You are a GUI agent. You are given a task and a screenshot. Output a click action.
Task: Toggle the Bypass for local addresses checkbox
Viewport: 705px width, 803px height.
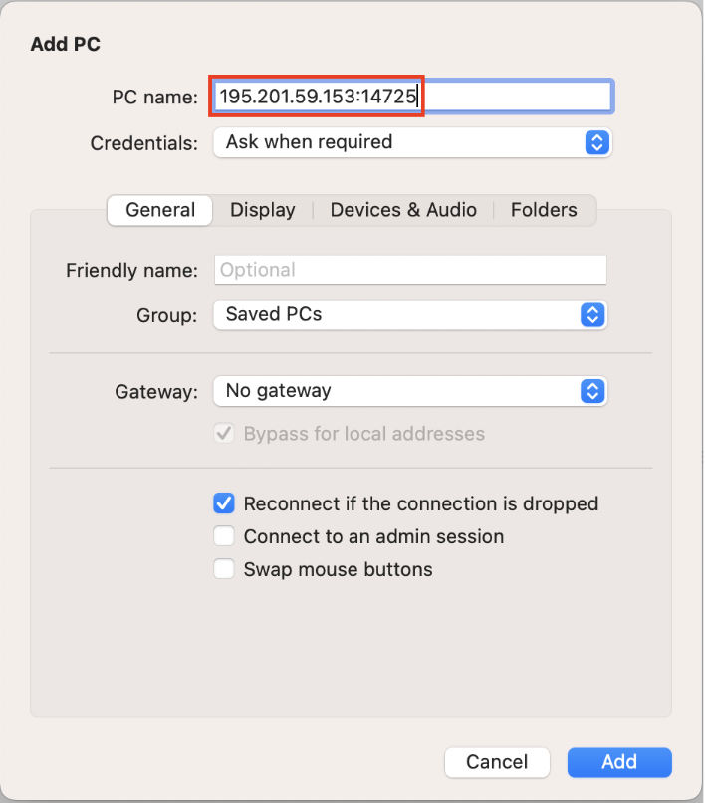pyautogui.click(x=224, y=434)
